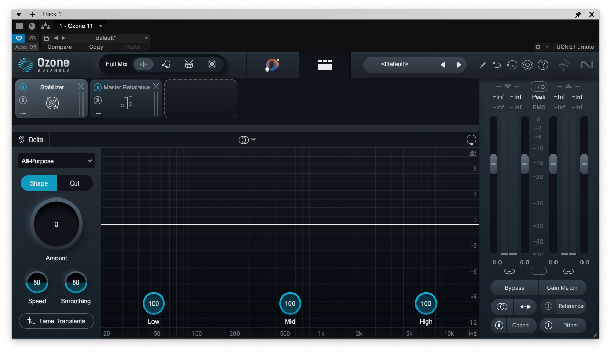Select the full mix waveform icon
The image size is (611, 353).
point(143,64)
